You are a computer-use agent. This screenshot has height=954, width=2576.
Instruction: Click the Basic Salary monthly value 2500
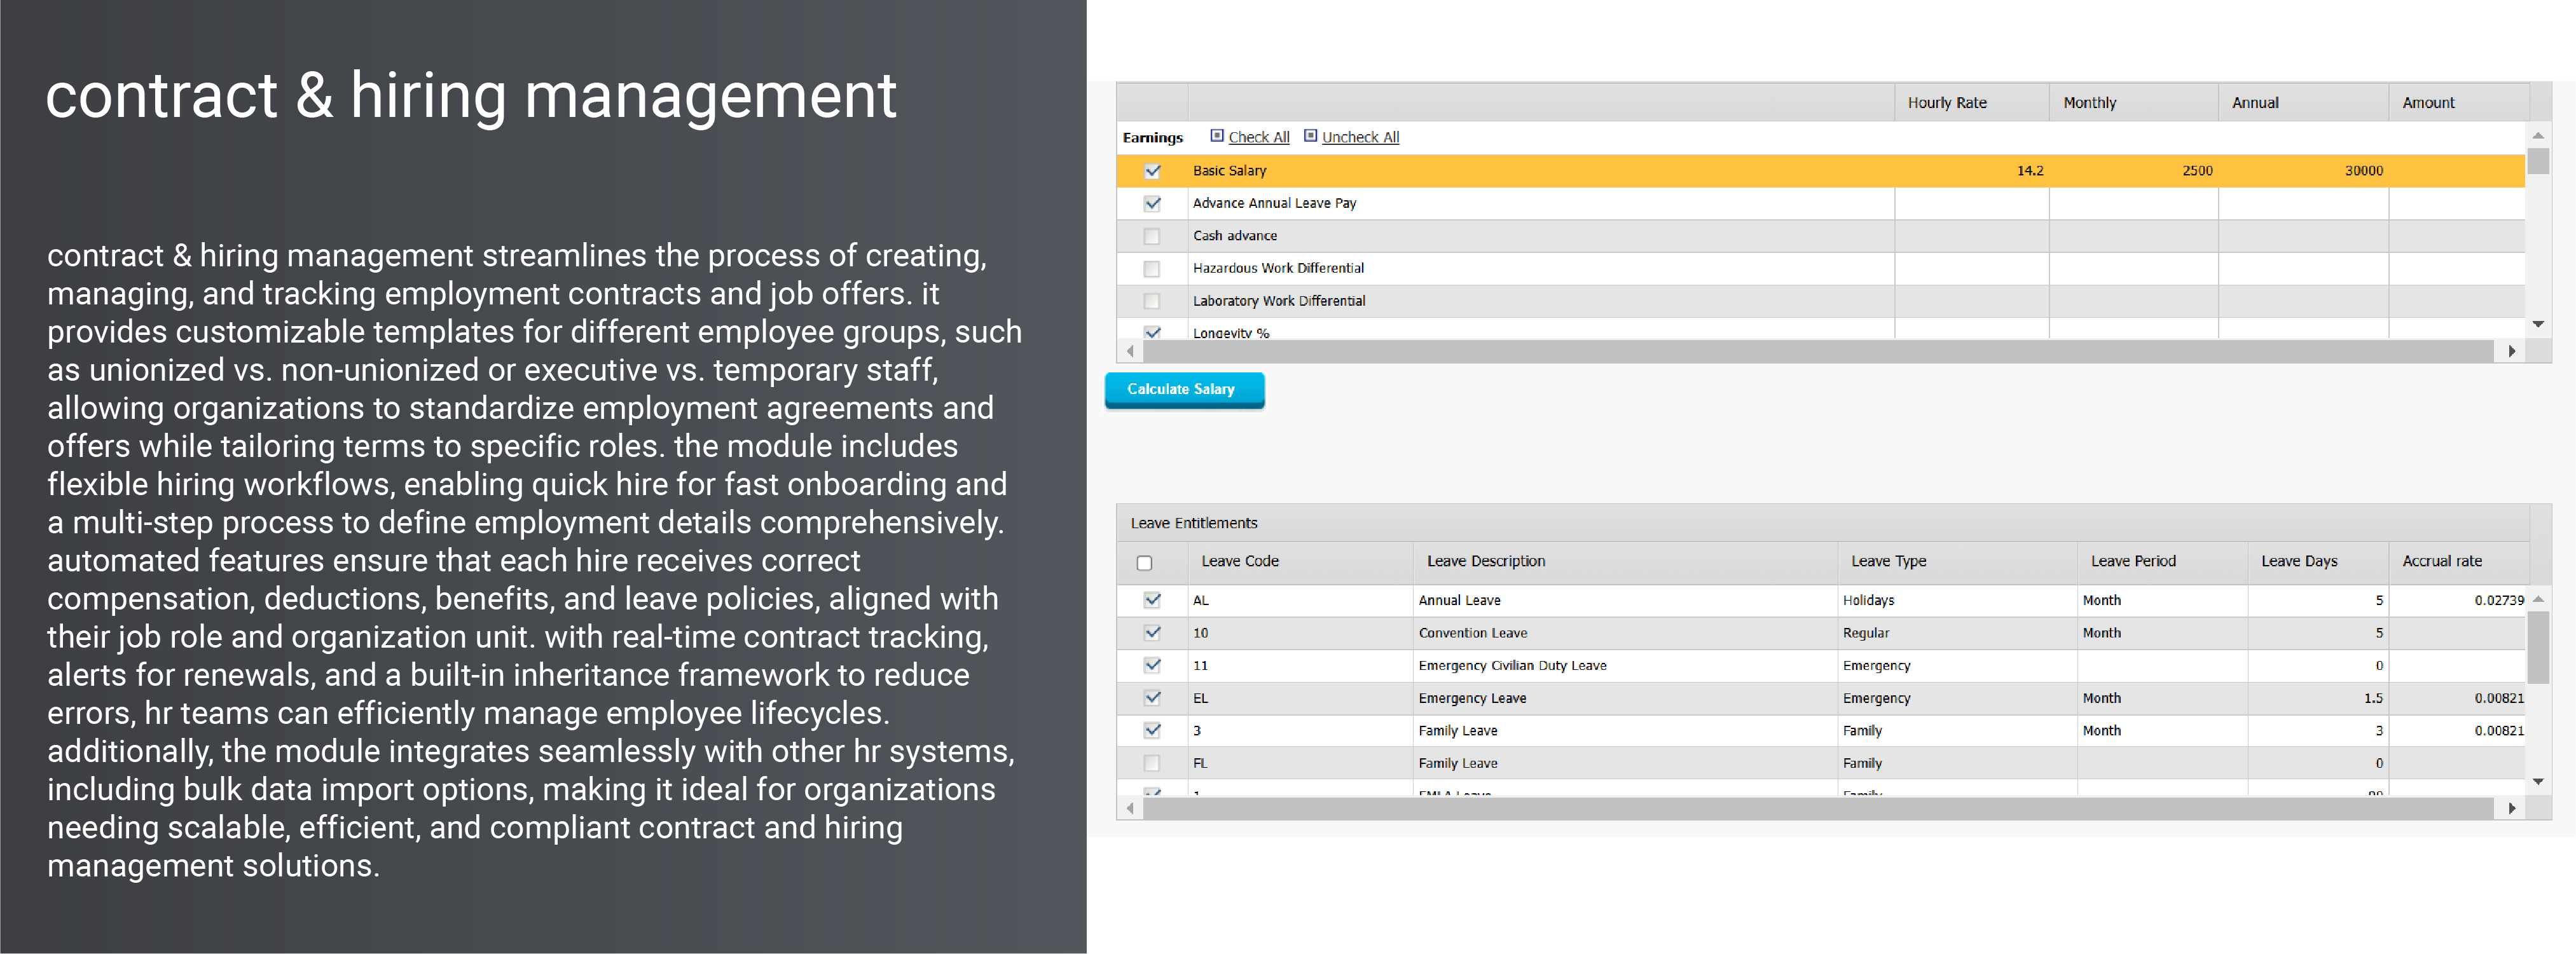click(x=2196, y=171)
